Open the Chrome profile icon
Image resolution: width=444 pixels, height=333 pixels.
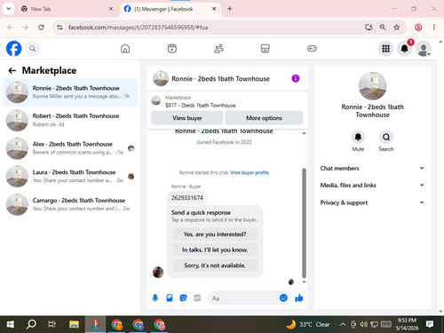point(418,28)
